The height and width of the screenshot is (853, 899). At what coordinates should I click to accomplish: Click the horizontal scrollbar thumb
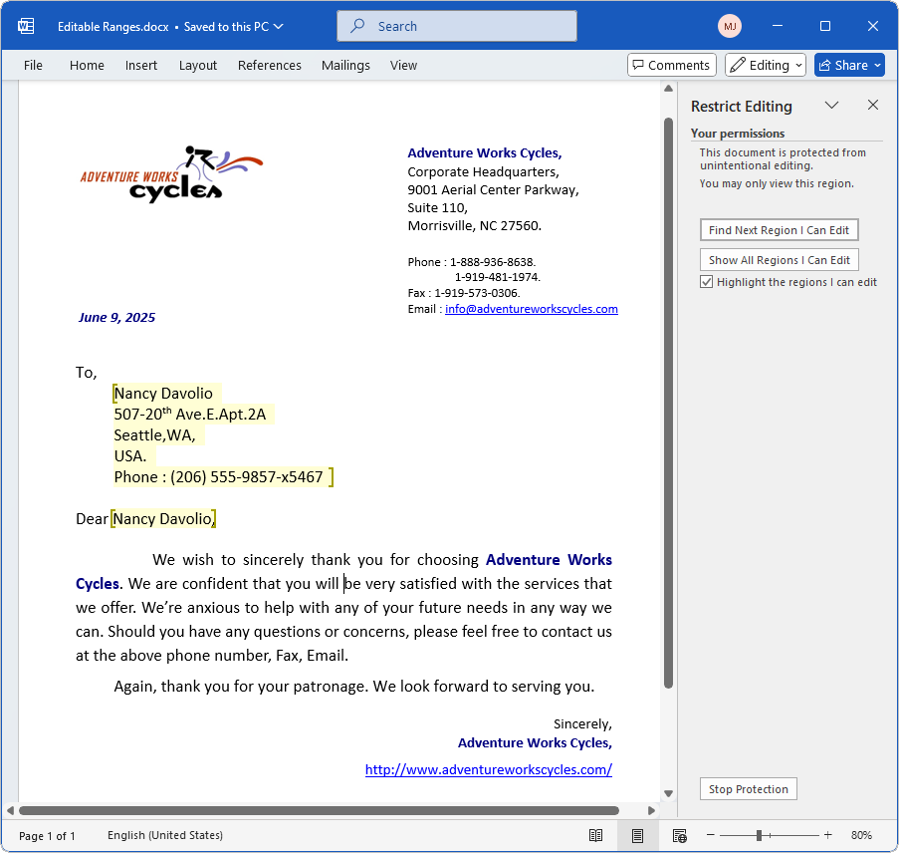[x=319, y=810]
